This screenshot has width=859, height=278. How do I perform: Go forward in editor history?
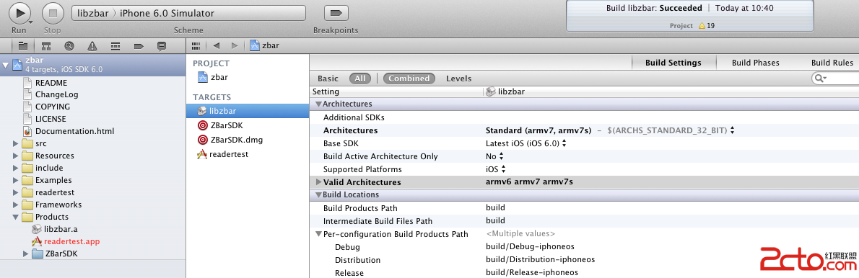(x=235, y=46)
